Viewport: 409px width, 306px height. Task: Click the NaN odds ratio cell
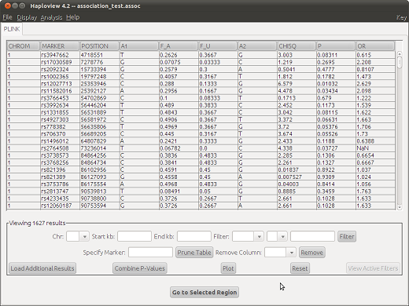coord(375,148)
